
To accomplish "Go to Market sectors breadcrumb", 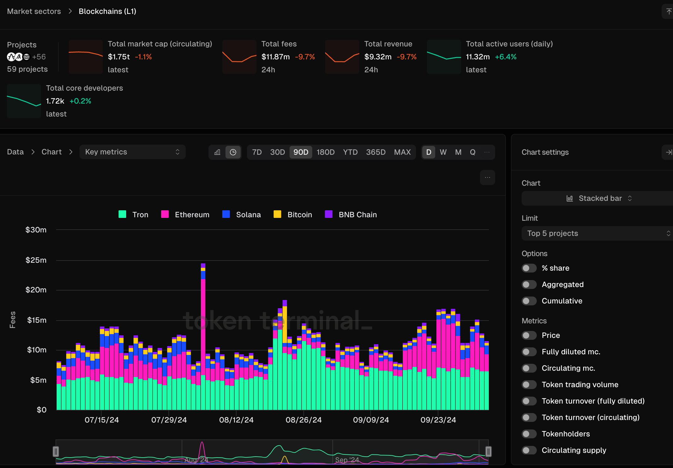I will (x=34, y=11).
